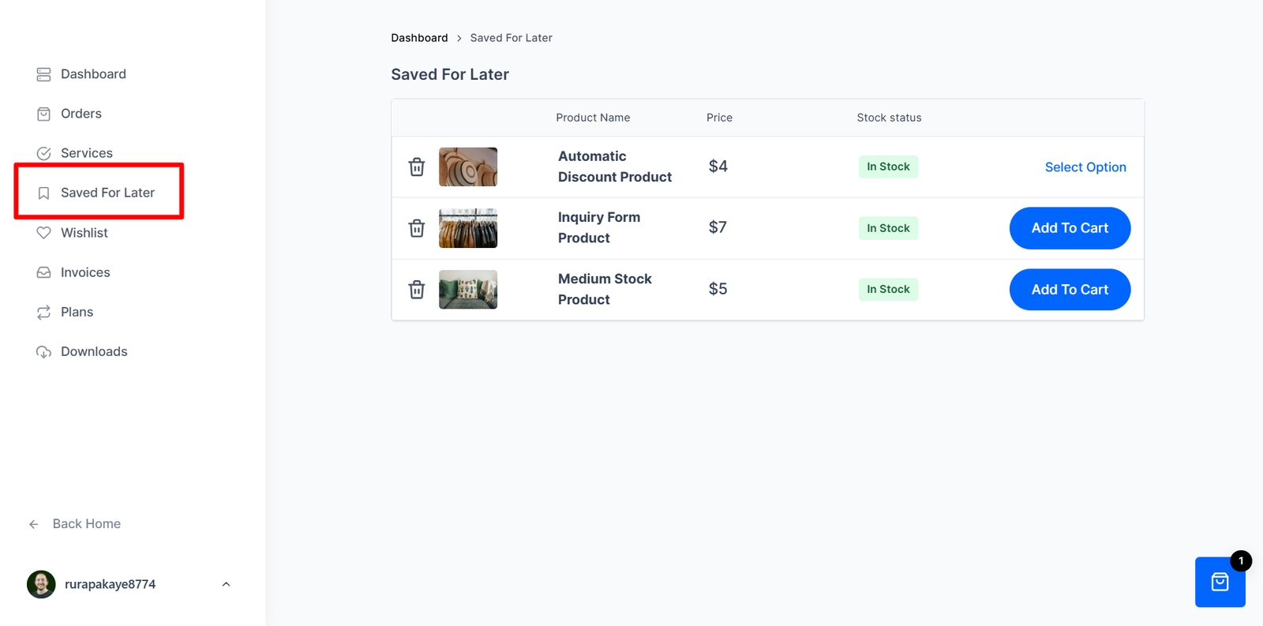Viewport: 1263px width, 626px height.
Task: Click the Downloads cloud icon
Action: (44, 352)
